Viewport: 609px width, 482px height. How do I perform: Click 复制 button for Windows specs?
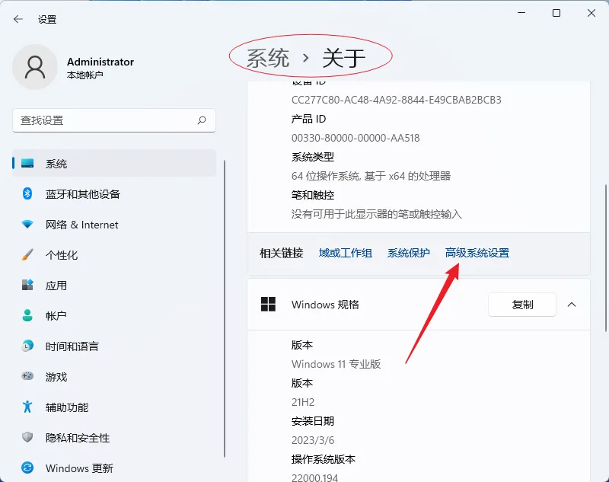click(522, 305)
